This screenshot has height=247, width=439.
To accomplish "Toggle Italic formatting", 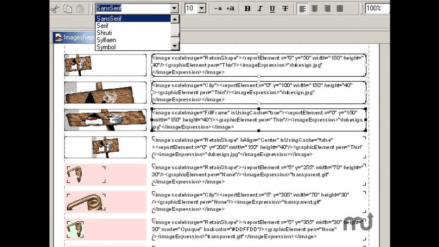I will 260,9.
